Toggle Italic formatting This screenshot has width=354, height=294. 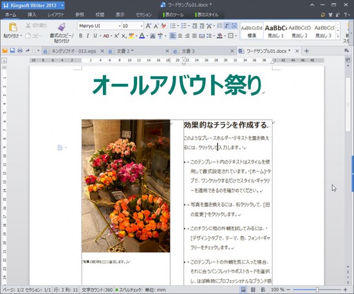(88, 35)
